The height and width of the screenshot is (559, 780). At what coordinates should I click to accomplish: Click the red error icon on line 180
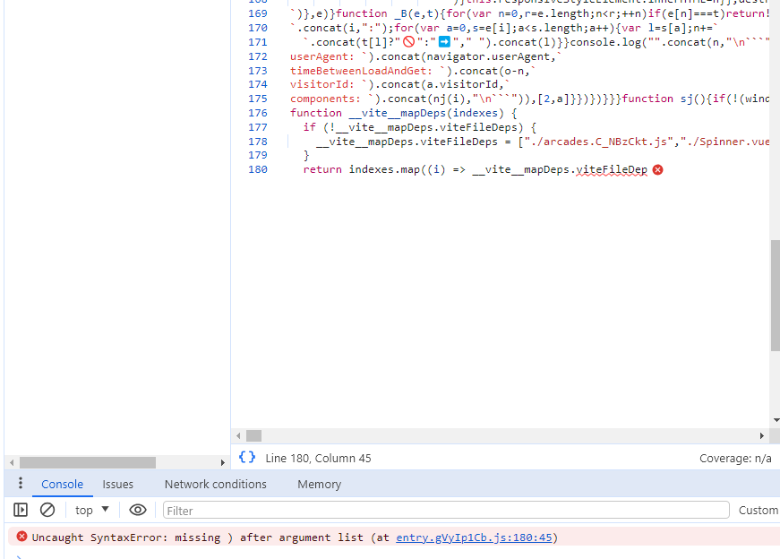pos(657,169)
